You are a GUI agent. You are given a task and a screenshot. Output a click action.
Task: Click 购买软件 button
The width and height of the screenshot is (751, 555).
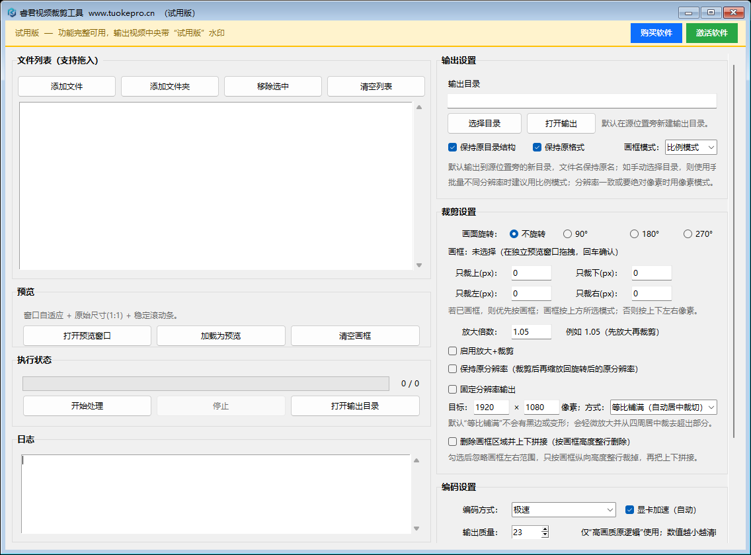point(656,33)
